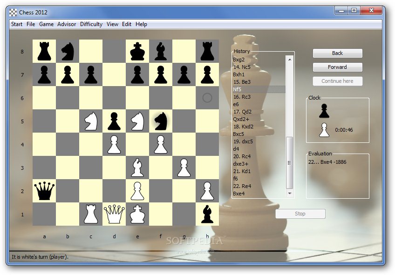Click the Forward button
This screenshot has width=395, height=275.
(x=337, y=67)
